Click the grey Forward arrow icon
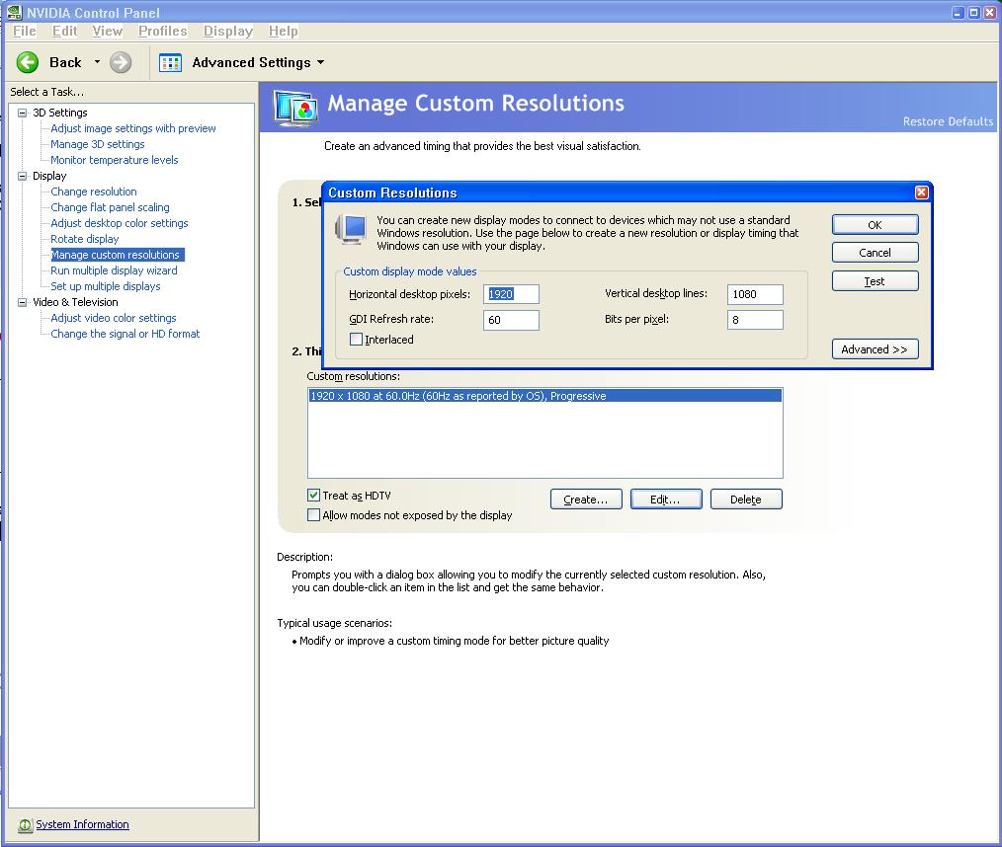The width and height of the screenshot is (1002, 847). [121, 62]
